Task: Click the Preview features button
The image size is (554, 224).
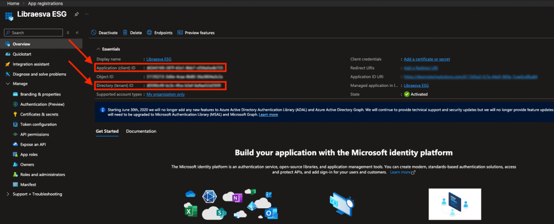Action: click(x=196, y=32)
